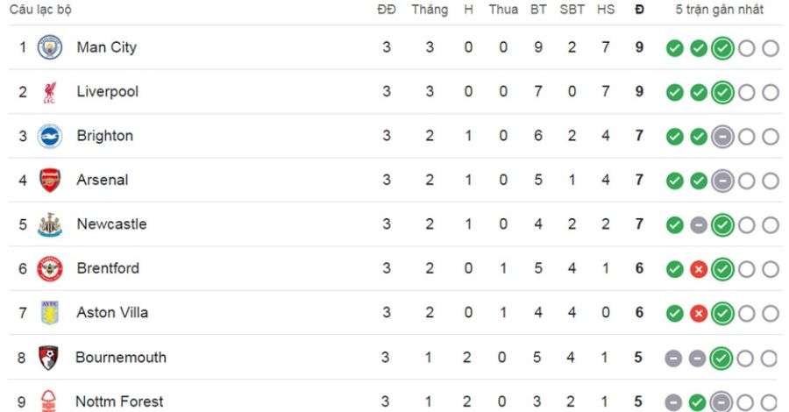
Task: Click the Bournemouth club crest
Action: [x=48, y=358]
